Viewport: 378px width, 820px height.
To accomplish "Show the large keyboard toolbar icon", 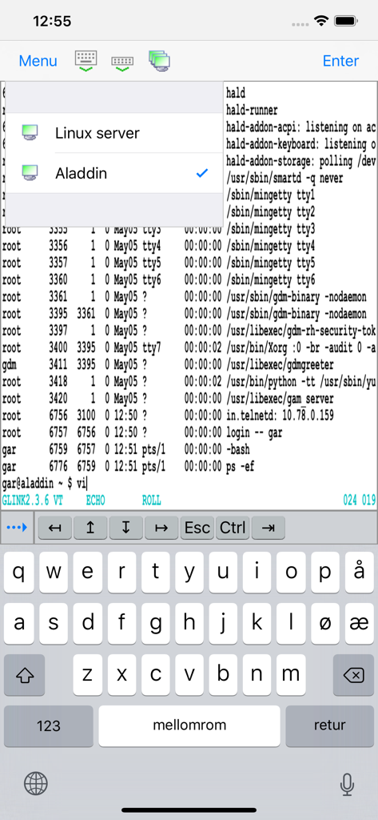I will (86, 61).
